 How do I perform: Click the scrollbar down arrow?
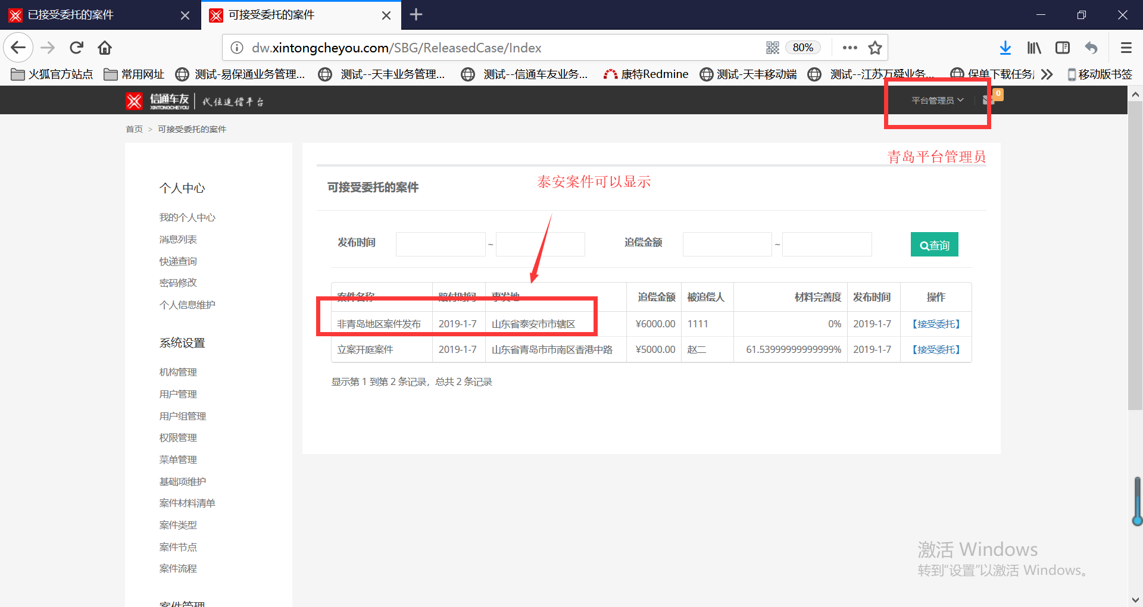coord(1135,600)
